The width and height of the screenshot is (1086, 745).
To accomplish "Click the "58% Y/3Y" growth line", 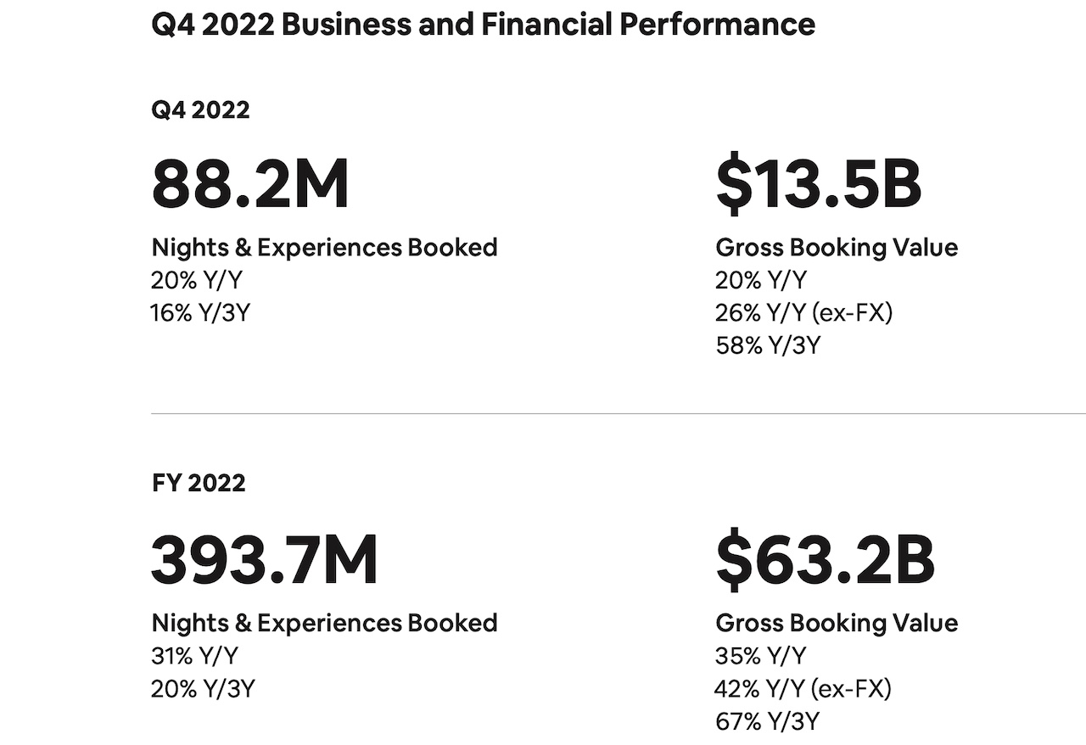I will pyautogui.click(x=768, y=345).
